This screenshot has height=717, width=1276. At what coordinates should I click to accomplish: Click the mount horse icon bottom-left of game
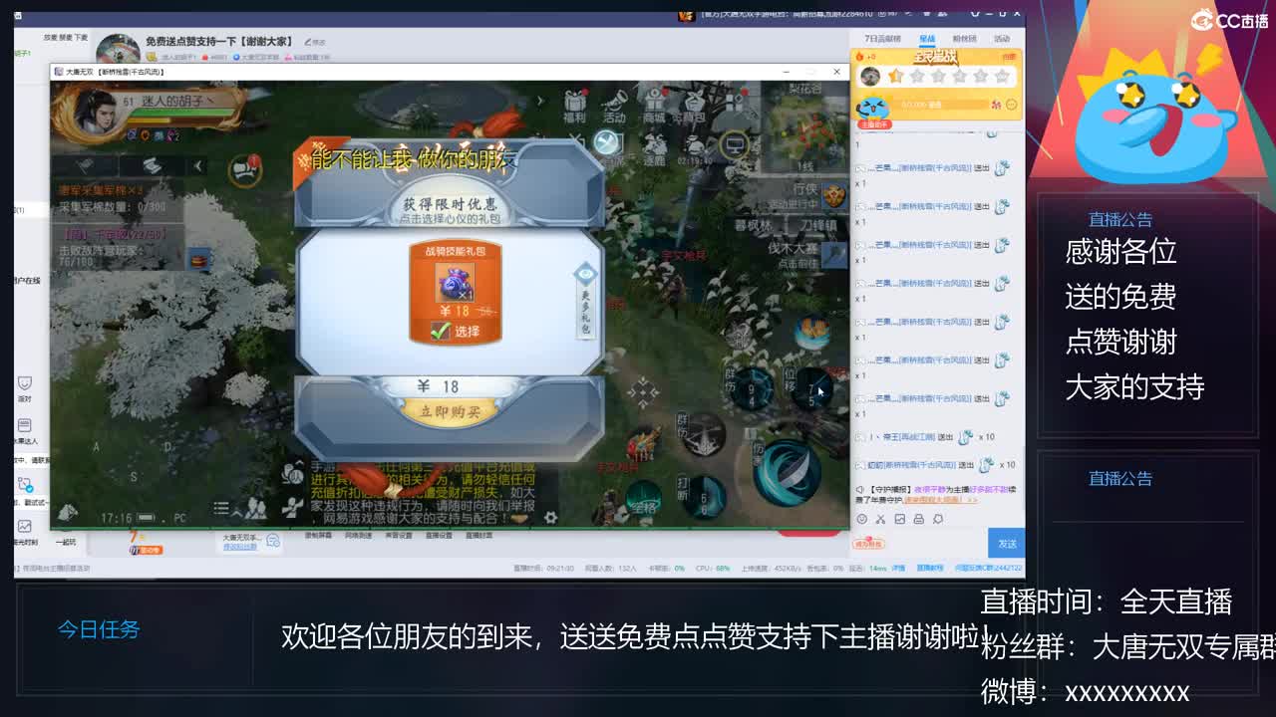pos(67,512)
